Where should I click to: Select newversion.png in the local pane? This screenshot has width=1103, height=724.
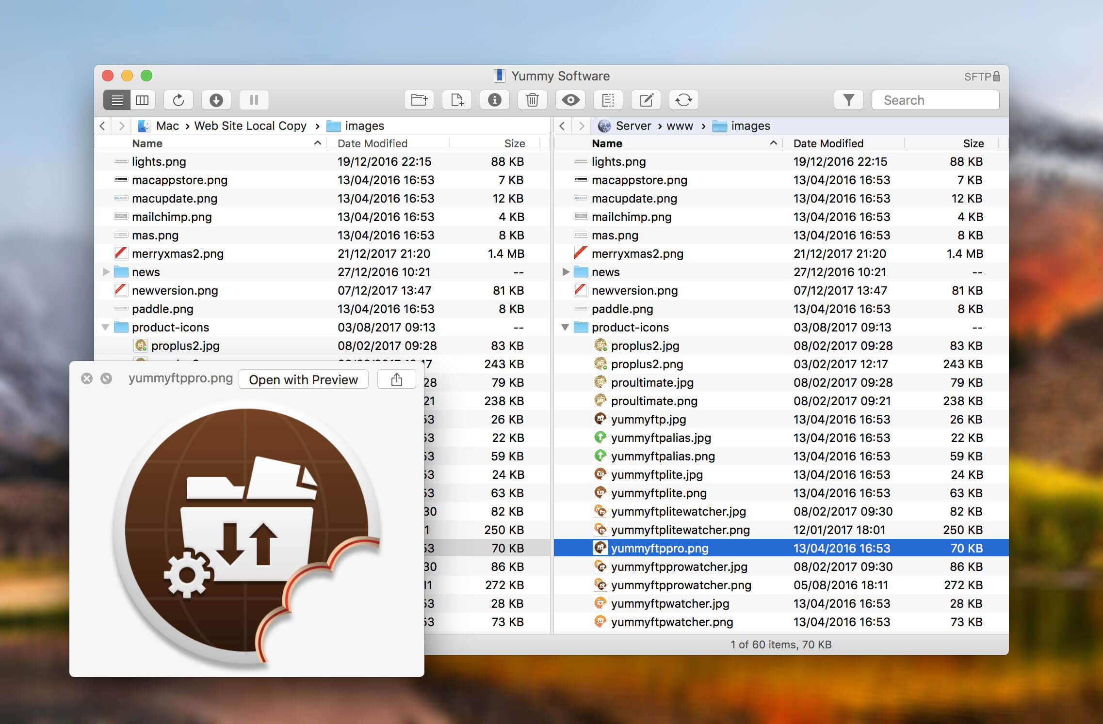click(x=322, y=290)
